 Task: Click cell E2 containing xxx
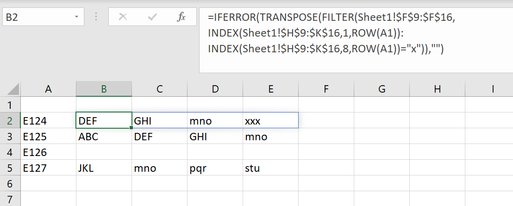[x=270, y=121]
